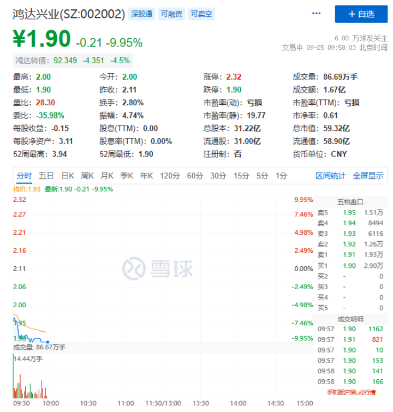Click the 量比 value 28.30
Viewport: 393px width, 412px height.
click(x=45, y=103)
